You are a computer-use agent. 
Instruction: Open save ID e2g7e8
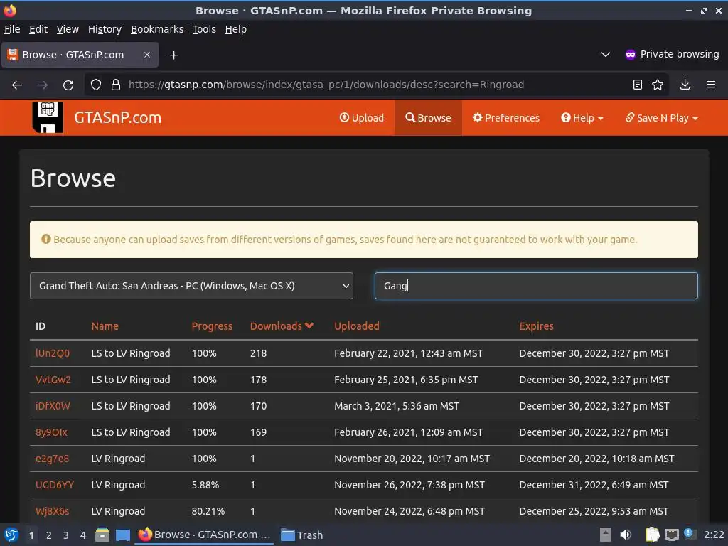pyautogui.click(x=52, y=459)
